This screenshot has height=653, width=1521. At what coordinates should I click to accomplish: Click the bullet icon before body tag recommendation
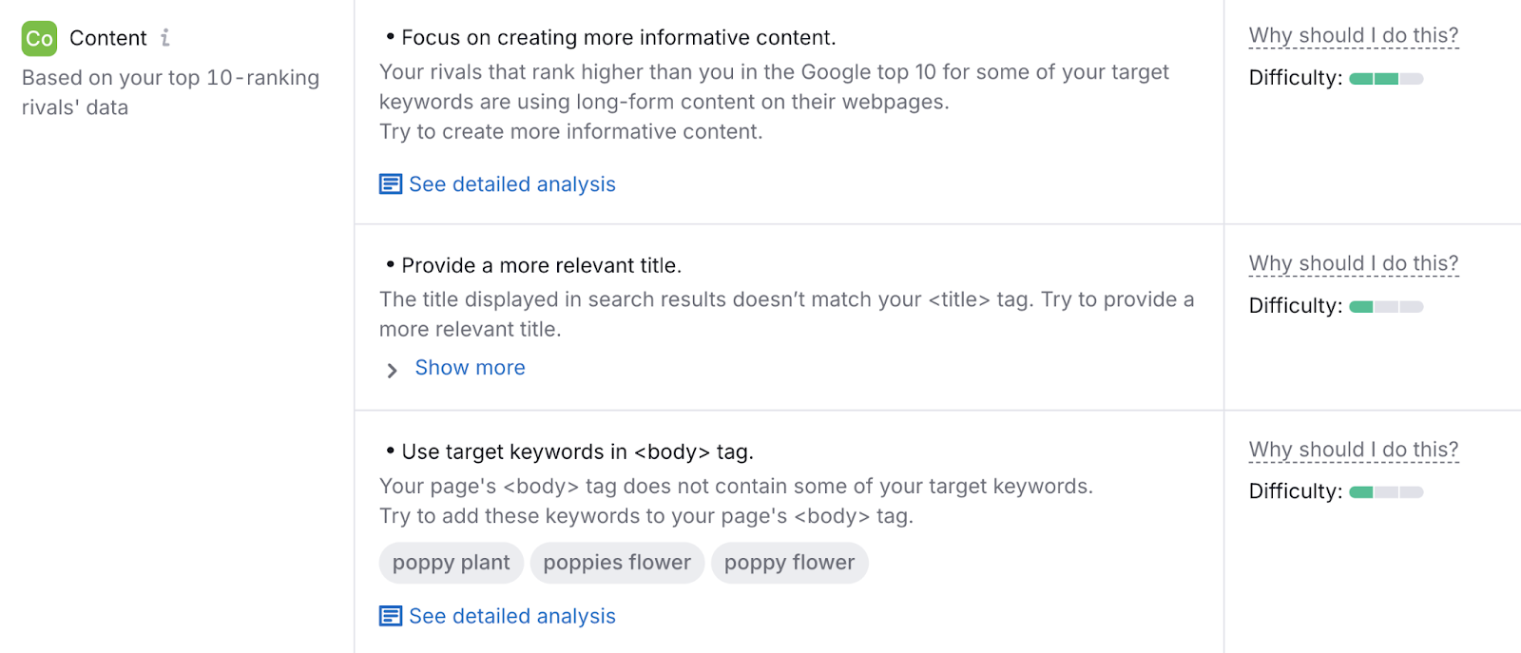[389, 450]
